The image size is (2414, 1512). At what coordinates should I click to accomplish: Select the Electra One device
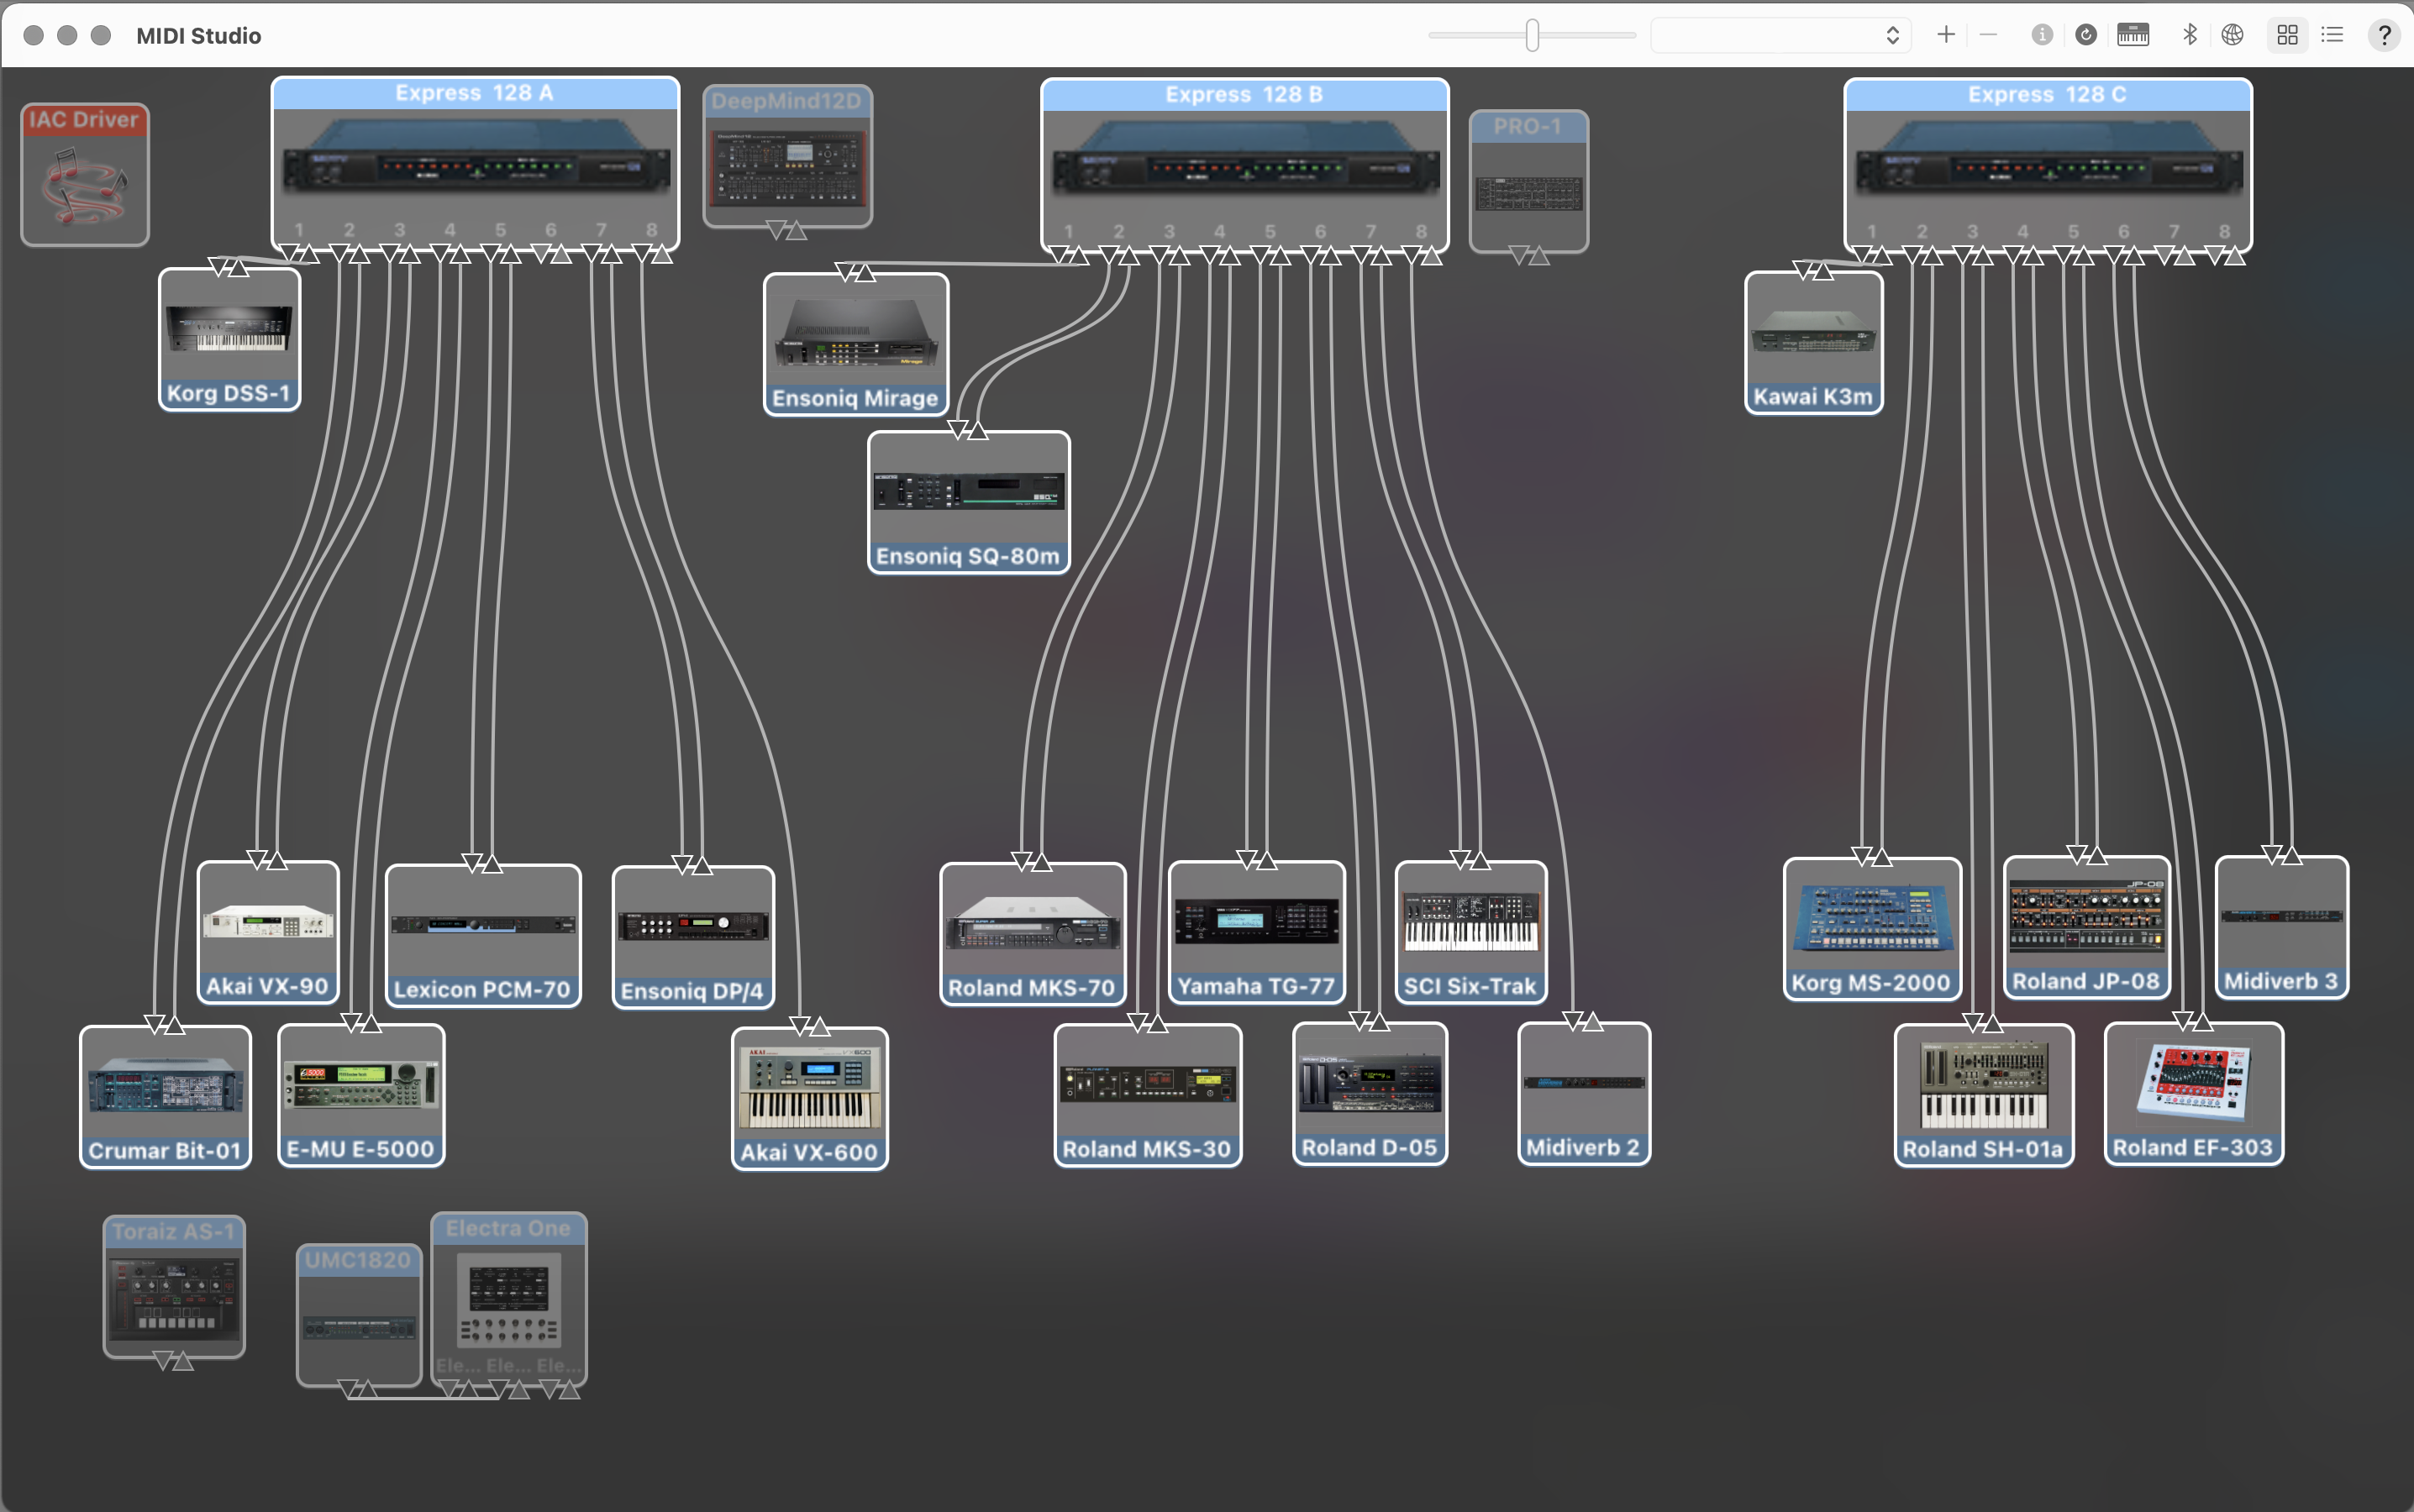508,1298
